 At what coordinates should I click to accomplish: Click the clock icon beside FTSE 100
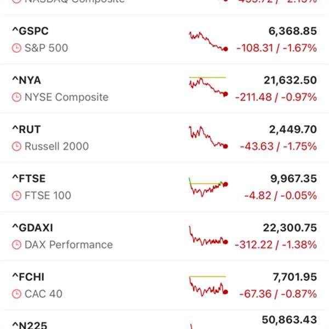(x=16, y=196)
